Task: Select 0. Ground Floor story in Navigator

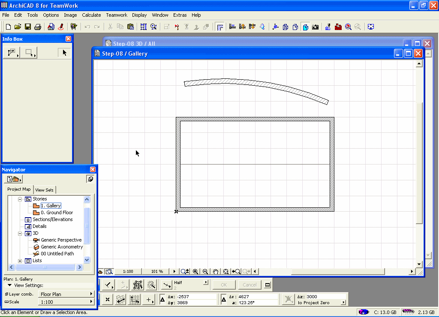Action: tap(57, 212)
